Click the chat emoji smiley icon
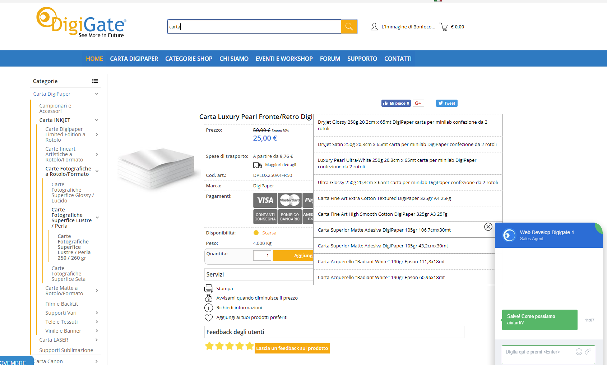This screenshot has width=607, height=365. (579, 352)
